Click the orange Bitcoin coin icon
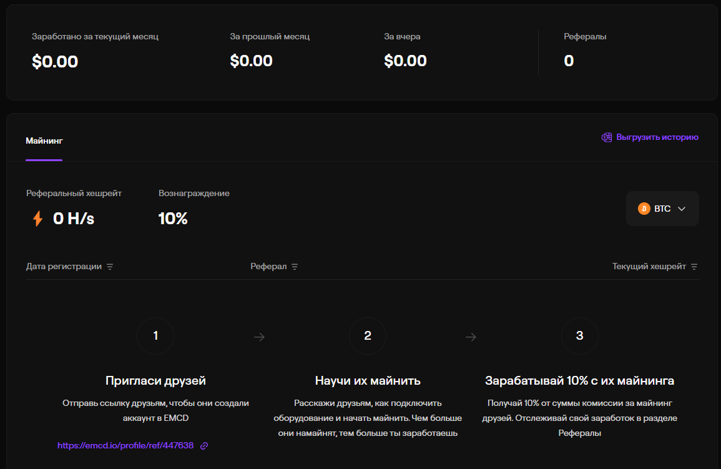Screen dimensions: 721x469 click(644, 209)
